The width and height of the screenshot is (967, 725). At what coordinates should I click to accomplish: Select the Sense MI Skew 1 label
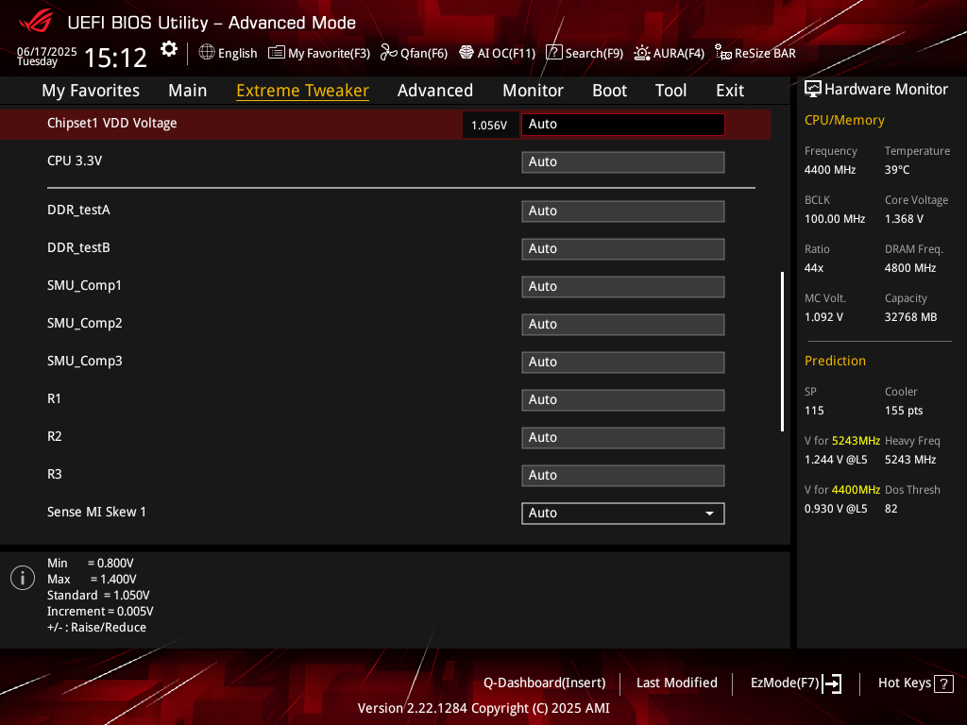click(97, 513)
